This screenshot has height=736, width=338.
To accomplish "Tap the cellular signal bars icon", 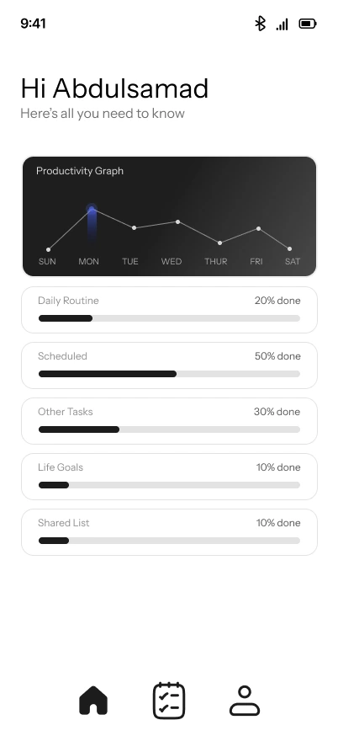I will click(x=282, y=24).
